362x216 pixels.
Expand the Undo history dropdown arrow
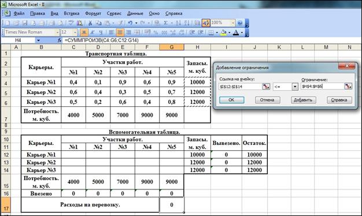point(136,23)
